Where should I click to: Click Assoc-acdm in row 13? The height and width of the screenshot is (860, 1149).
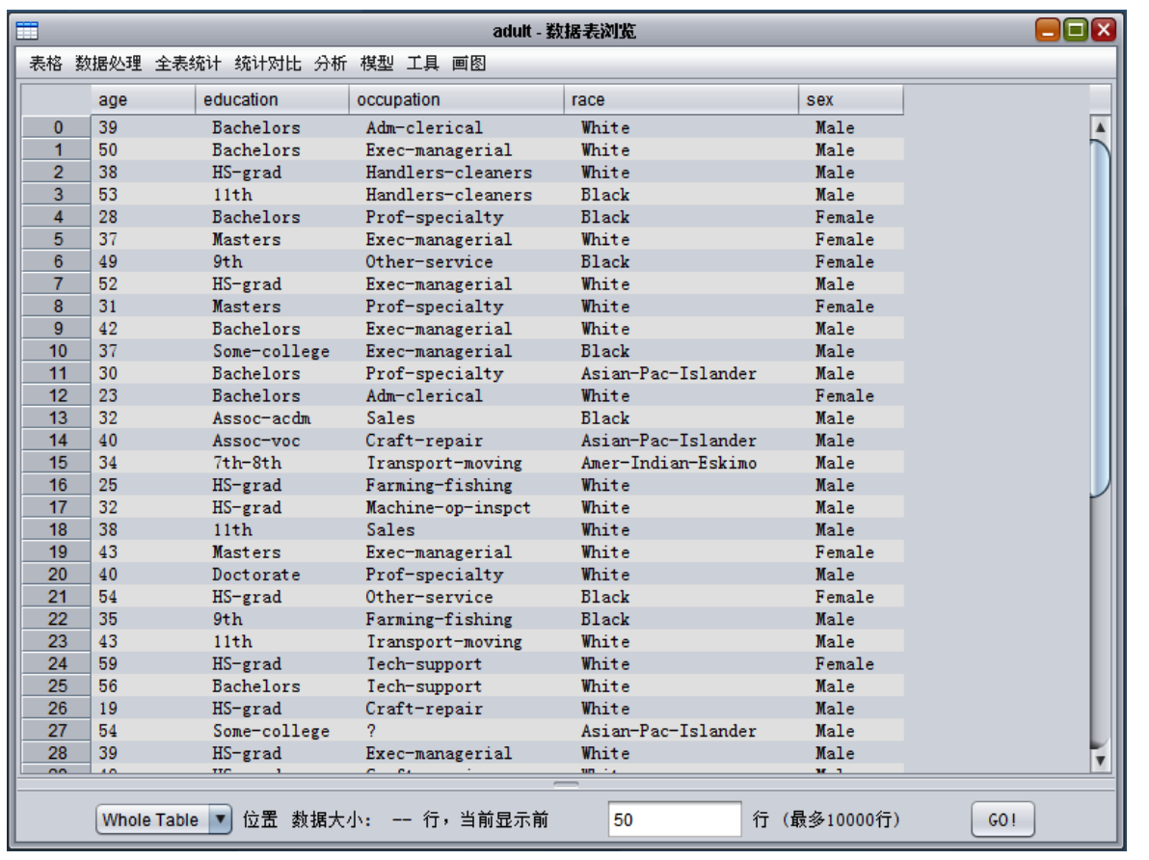[x=261, y=418]
